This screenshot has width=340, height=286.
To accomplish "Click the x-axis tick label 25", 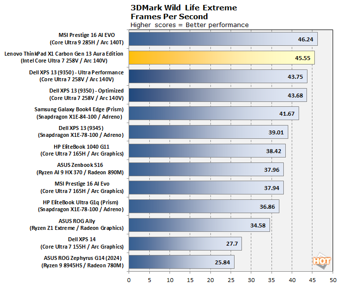I will click(231, 280).
